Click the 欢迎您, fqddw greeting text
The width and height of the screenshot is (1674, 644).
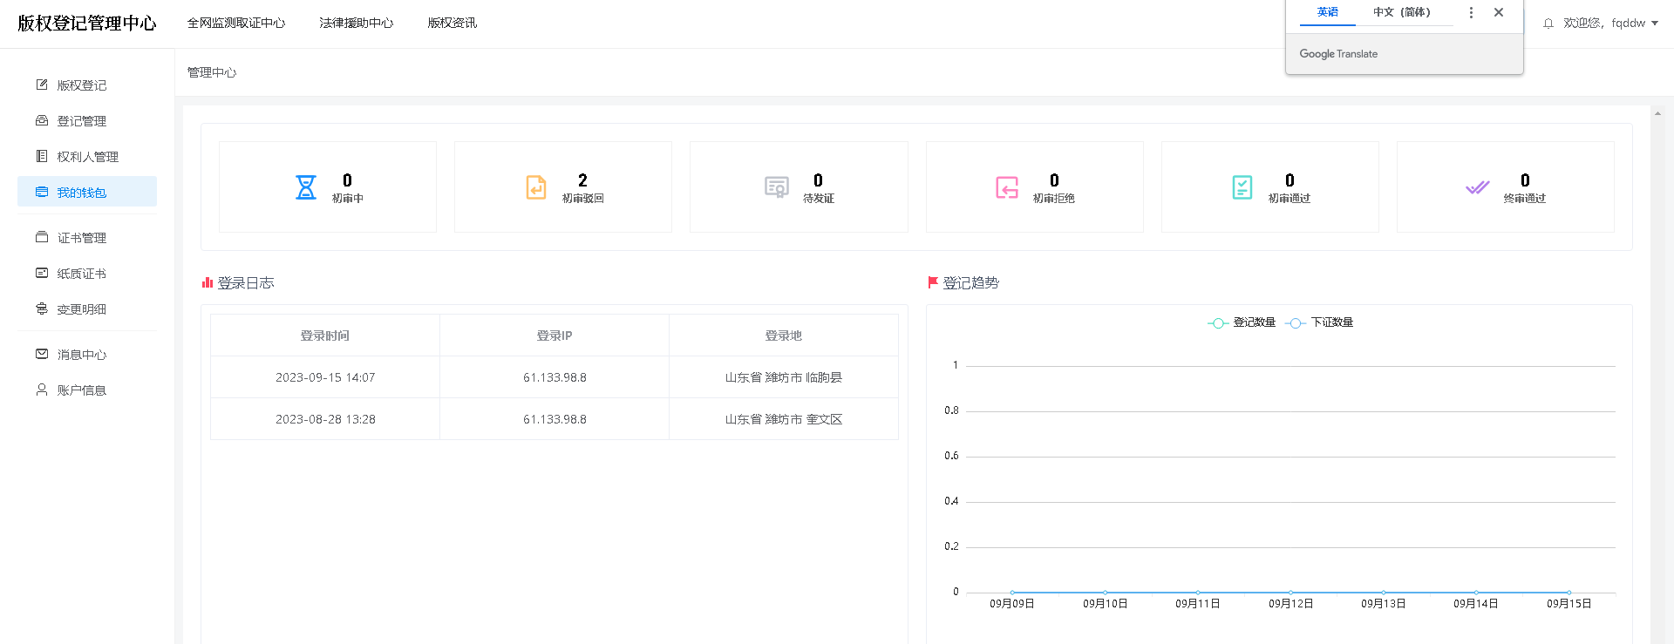tap(1604, 24)
